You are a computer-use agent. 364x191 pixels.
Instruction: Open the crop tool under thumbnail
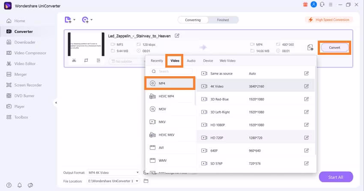86,60
